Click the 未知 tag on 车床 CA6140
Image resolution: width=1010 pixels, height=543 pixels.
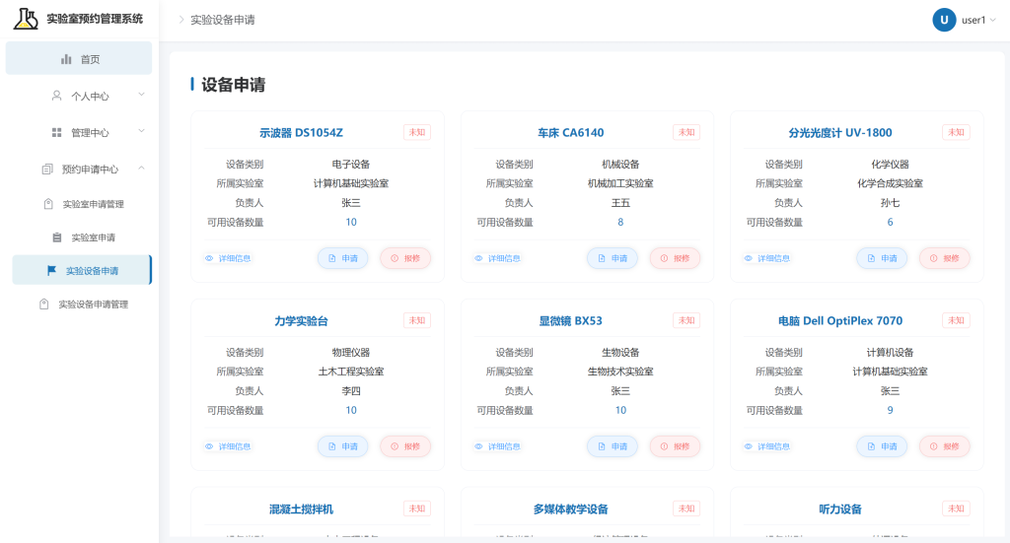click(x=686, y=132)
